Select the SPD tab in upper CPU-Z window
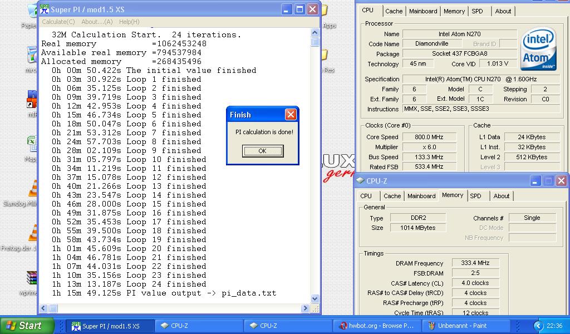Screen dimensions: 570x334 point(477,11)
